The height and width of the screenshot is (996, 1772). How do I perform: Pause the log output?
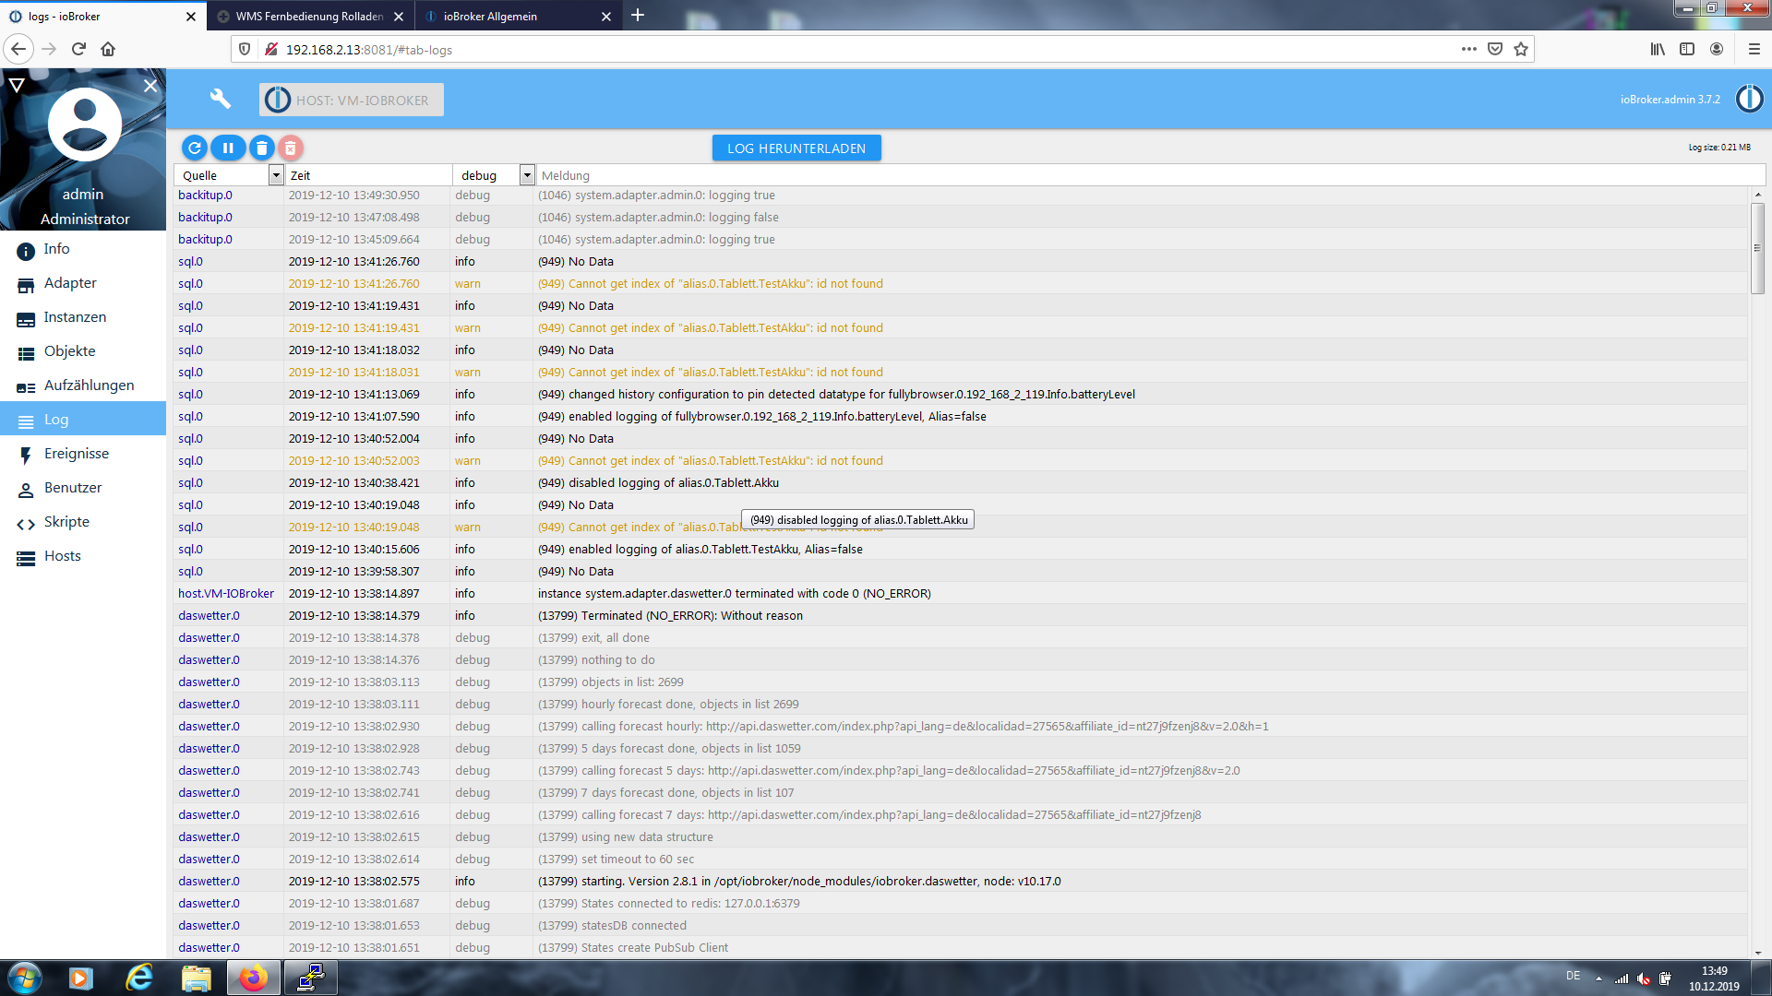click(x=228, y=148)
